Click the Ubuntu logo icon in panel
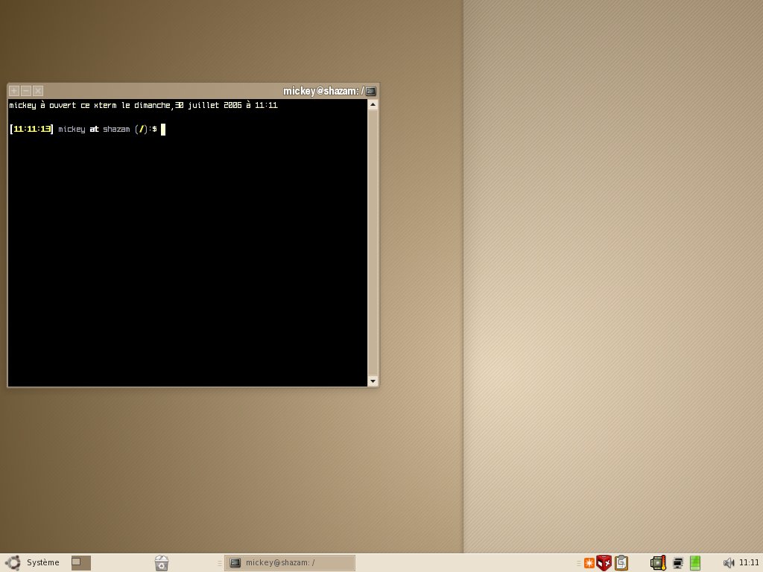The image size is (763, 572). click(13, 563)
